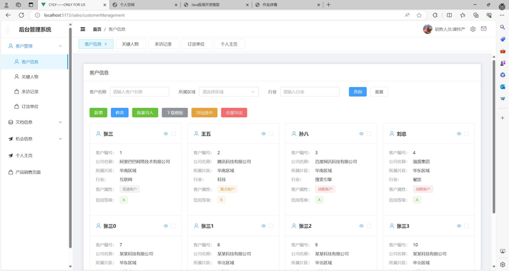Go to 首页 breadcrumb link
Screen dimensions: 509x271
coord(97,29)
